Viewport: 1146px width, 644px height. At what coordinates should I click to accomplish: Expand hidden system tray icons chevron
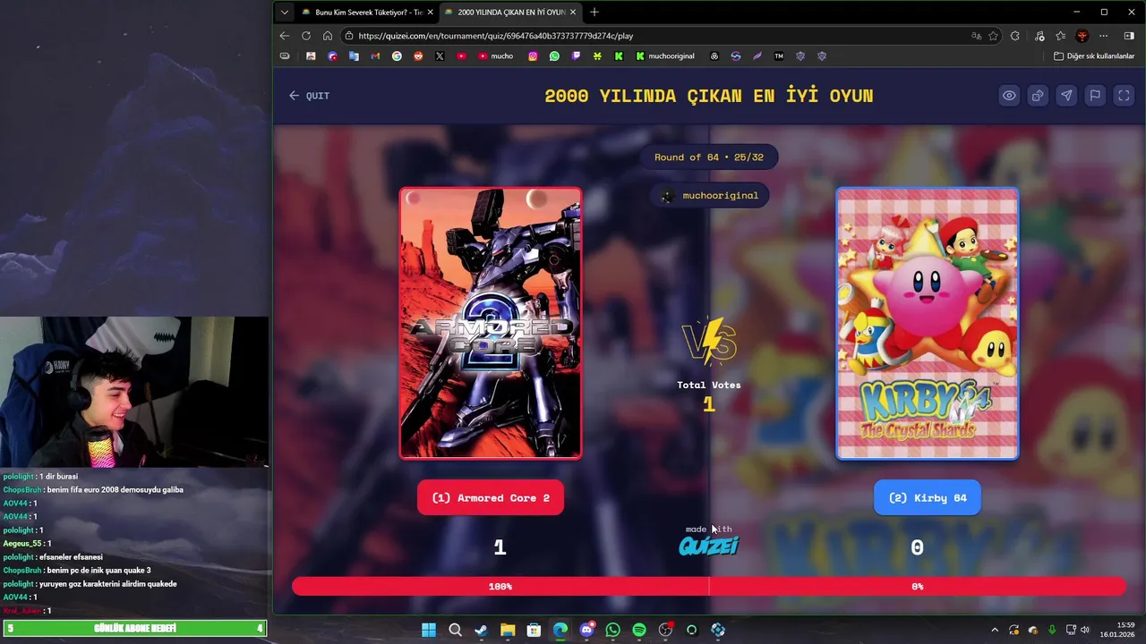995,630
